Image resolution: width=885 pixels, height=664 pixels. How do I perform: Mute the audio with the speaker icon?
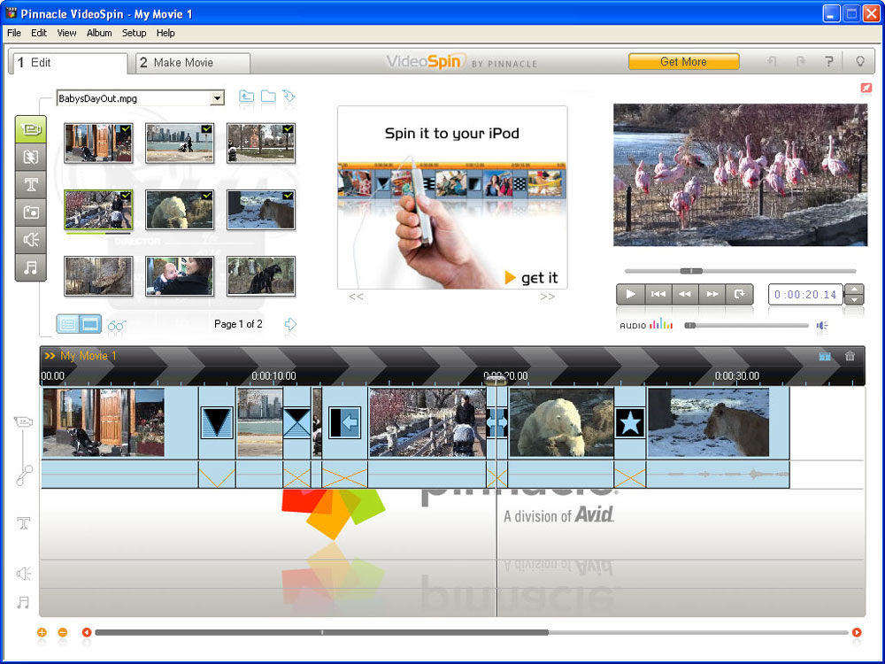[821, 326]
